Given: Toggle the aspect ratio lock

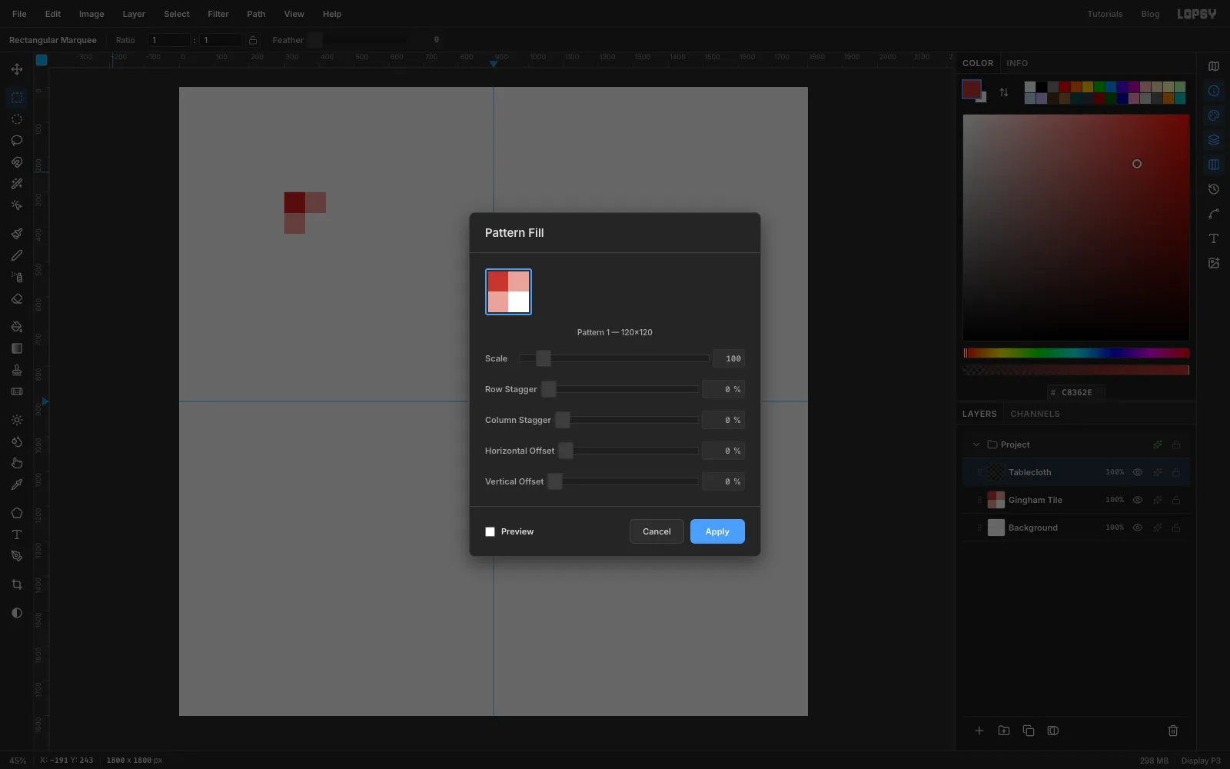Looking at the screenshot, I should (253, 40).
